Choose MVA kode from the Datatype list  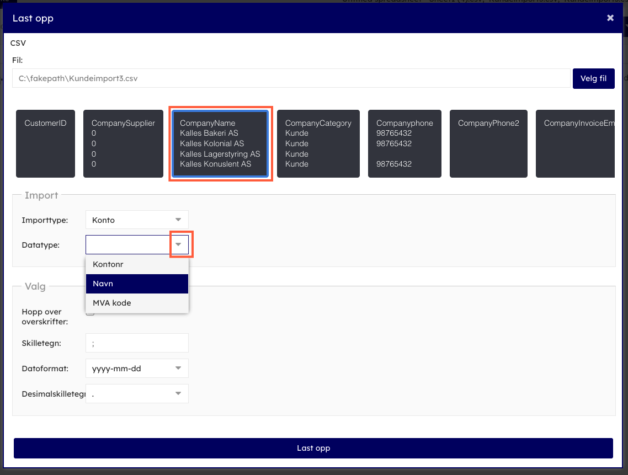point(137,303)
